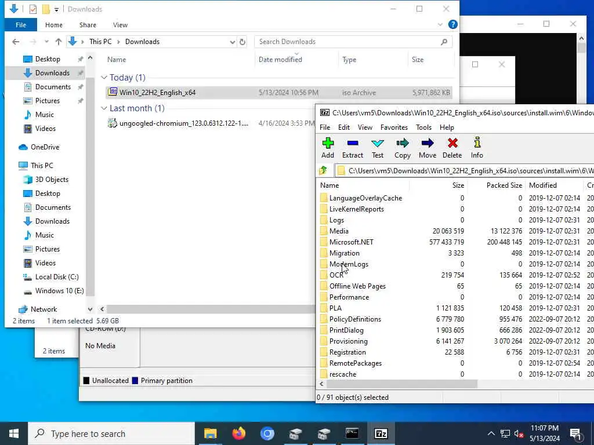Image resolution: width=594 pixels, height=445 pixels.
Task: Open Explorer Help via question mark icon
Action: (452, 24)
